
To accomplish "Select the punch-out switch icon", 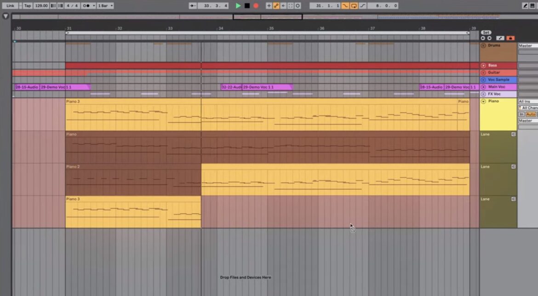I will point(363,6).
